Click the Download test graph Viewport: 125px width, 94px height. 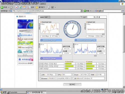(x=50, y=28)
